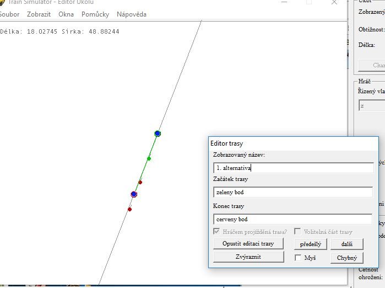Minimize the Editor Úkolů window
Viewport: 385px width, 288px height.
tap(284, 2)
